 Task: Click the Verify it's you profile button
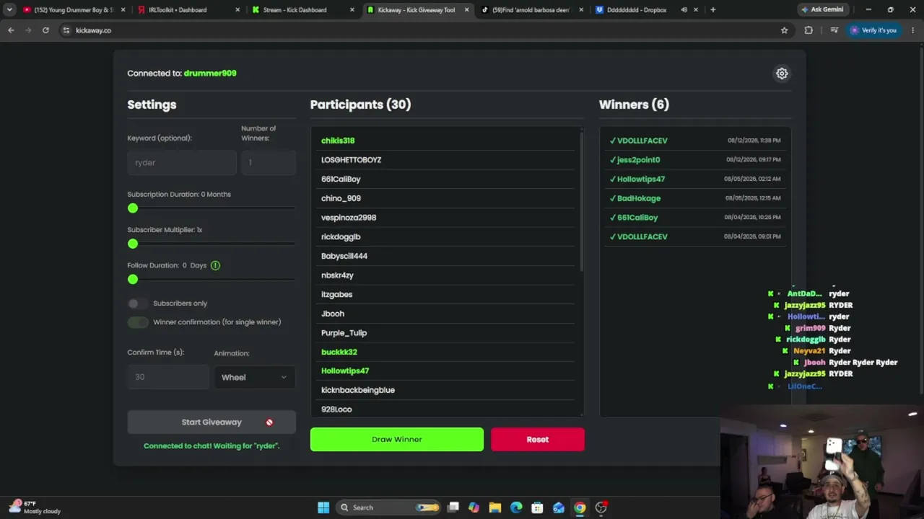tap(873, 30)
